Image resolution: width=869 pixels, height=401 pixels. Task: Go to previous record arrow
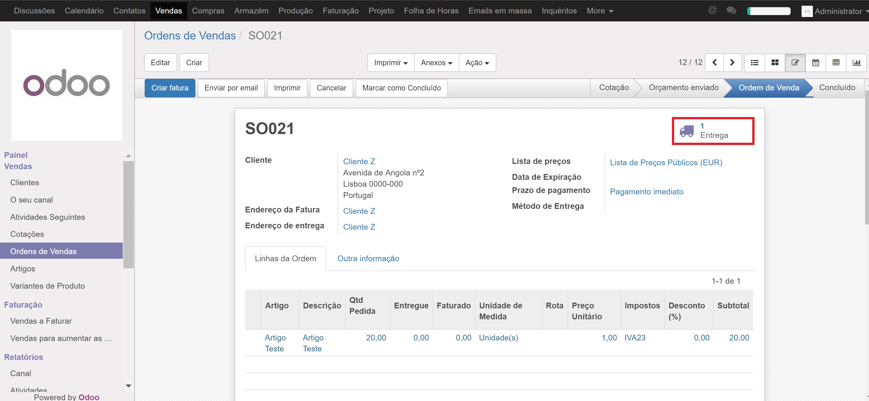point(714,62)
